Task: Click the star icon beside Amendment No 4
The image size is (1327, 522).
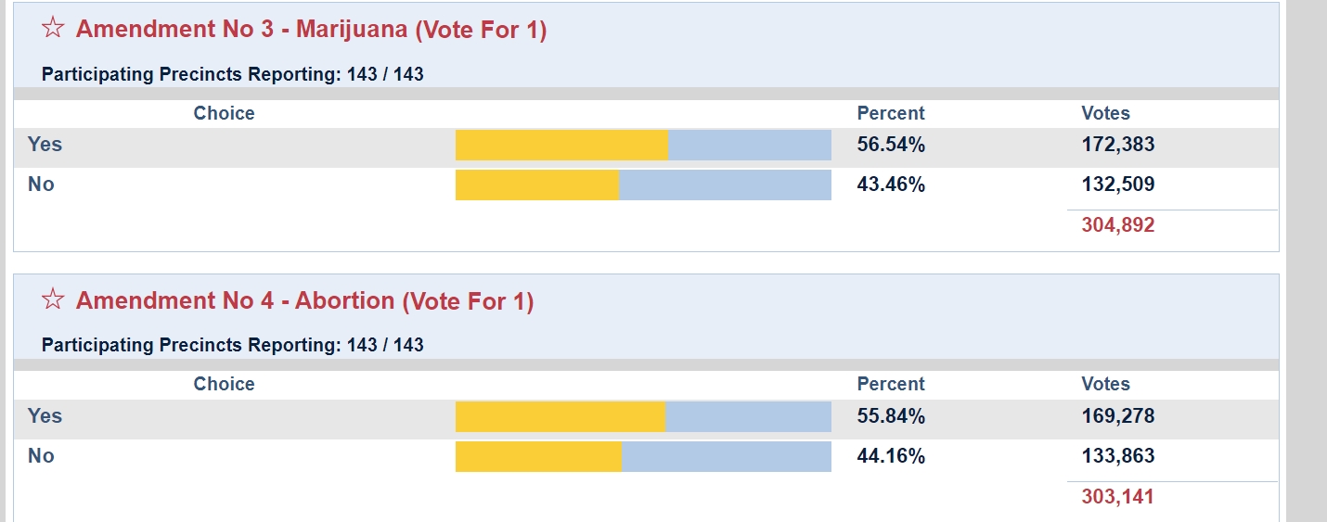Action: (53, 300)
